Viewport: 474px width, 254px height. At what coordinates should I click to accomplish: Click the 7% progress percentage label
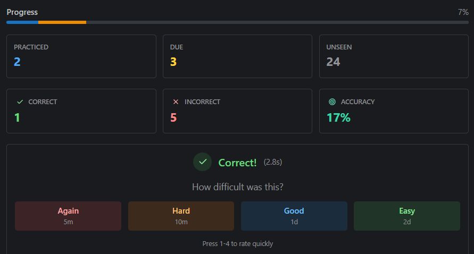463,12
